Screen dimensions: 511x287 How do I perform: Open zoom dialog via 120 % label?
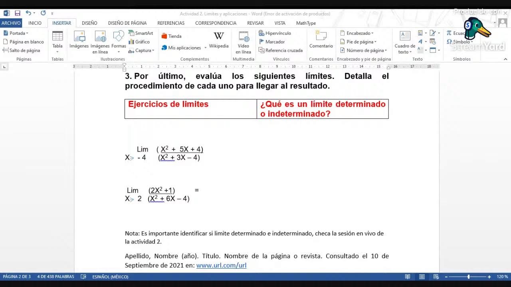coord(502,277)
